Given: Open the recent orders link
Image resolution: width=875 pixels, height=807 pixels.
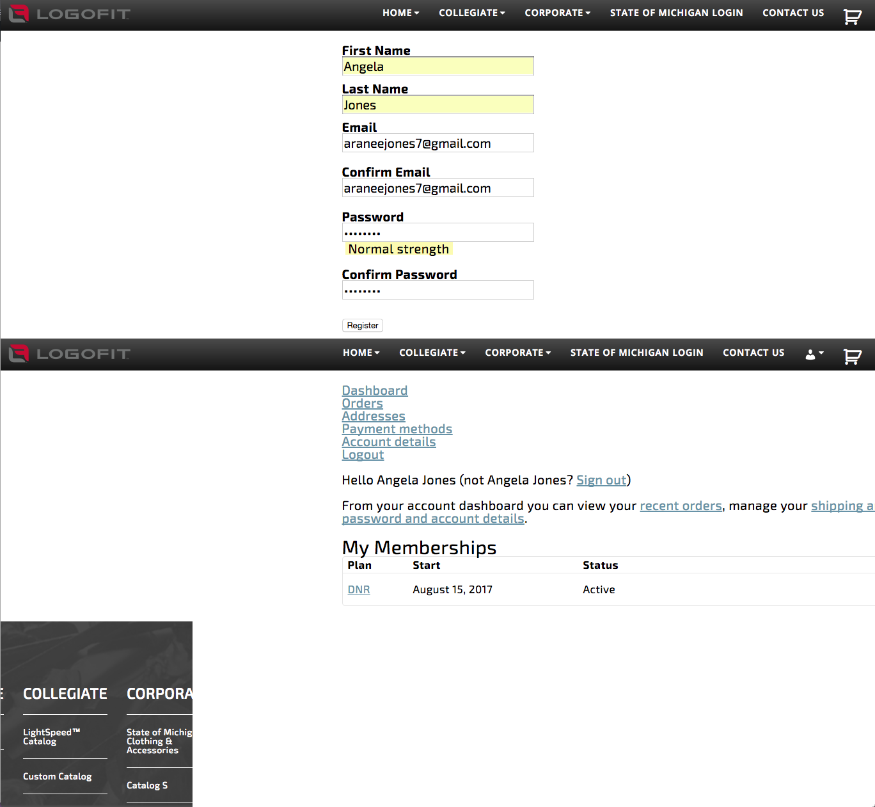Looking at the screenshot, I should point(681,506).
